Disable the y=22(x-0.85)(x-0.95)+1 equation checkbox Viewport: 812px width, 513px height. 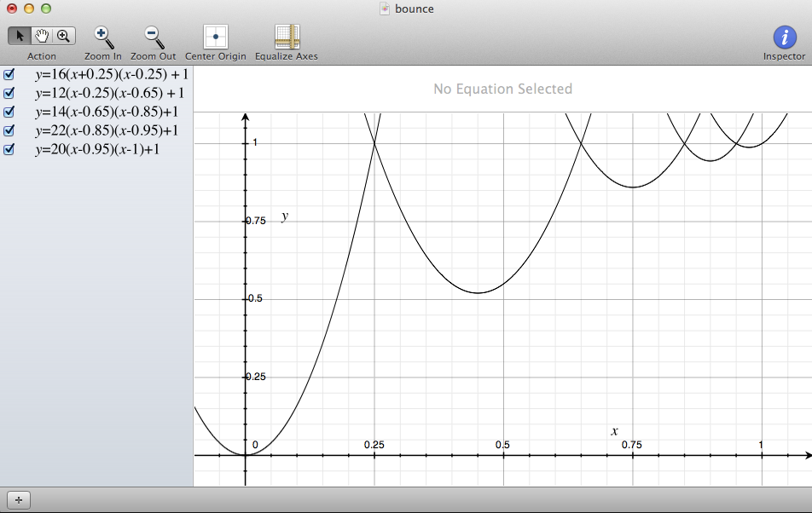tap(9, 130)
